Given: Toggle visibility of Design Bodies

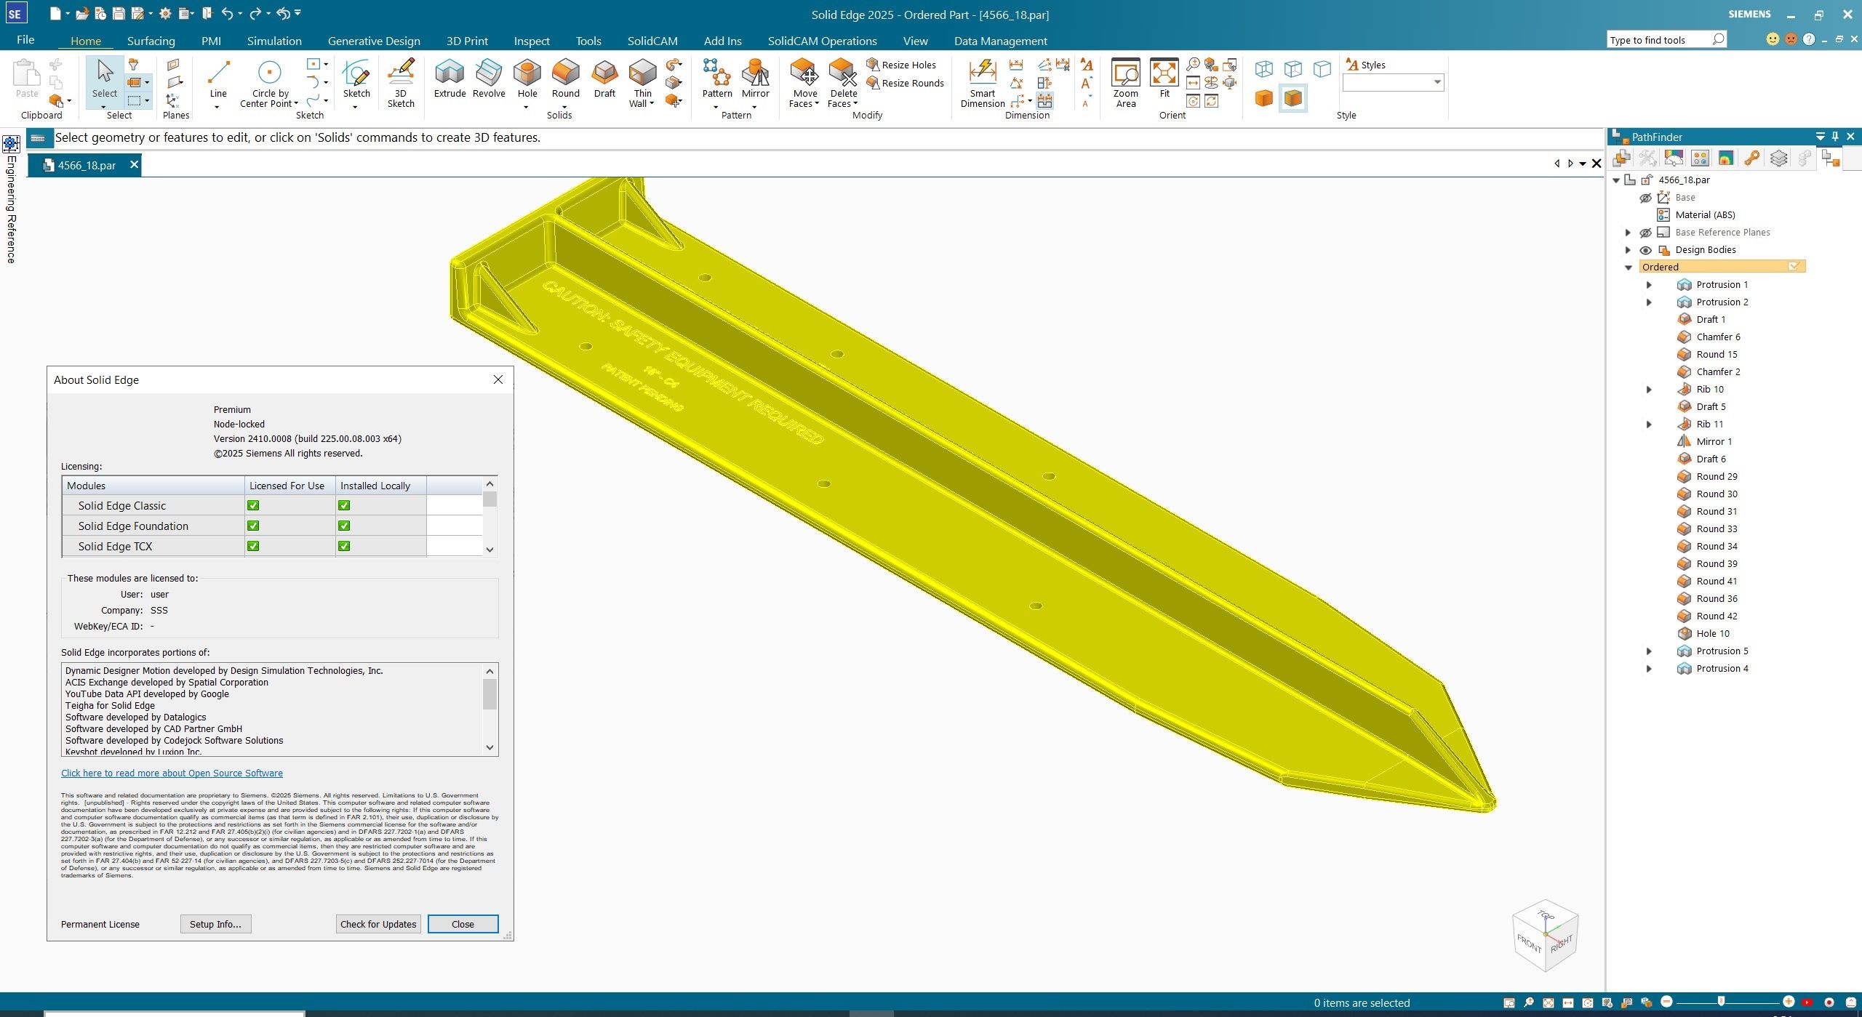Looking at the screenshot, I should click(1645, 250).
